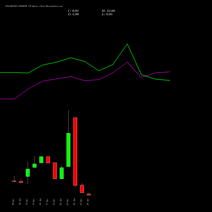
Task: Select the tall green candle above 23 Apr
Action: click(x=68, y=150)
